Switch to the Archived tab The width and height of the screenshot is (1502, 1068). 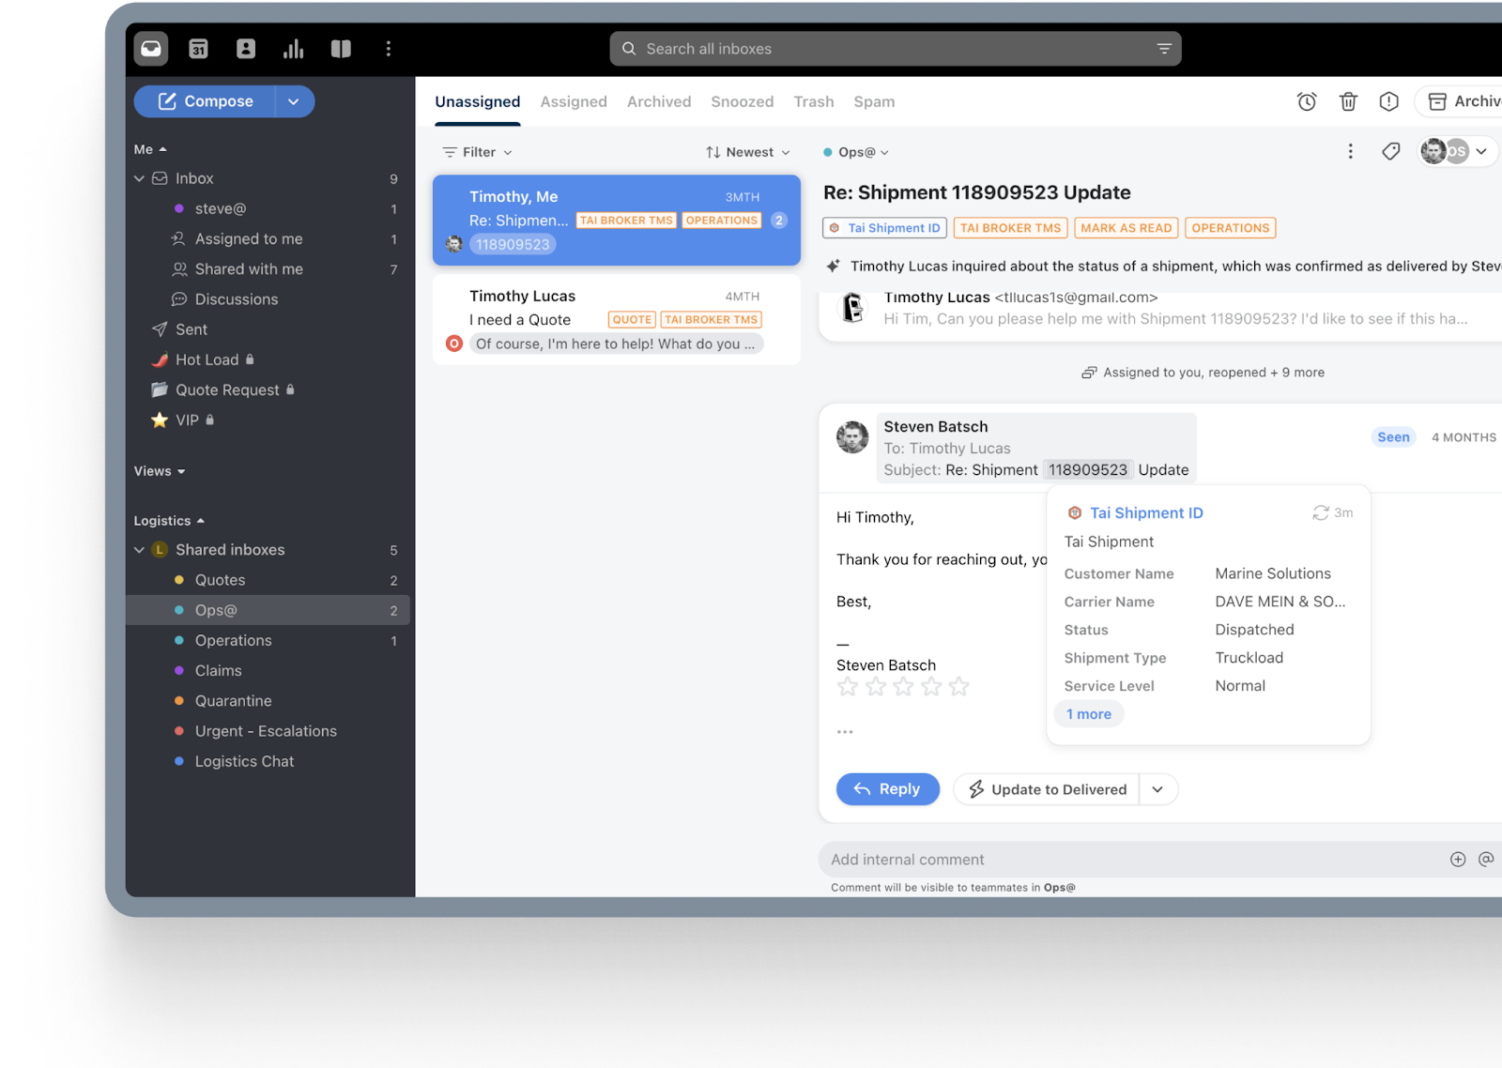[659, 101]
